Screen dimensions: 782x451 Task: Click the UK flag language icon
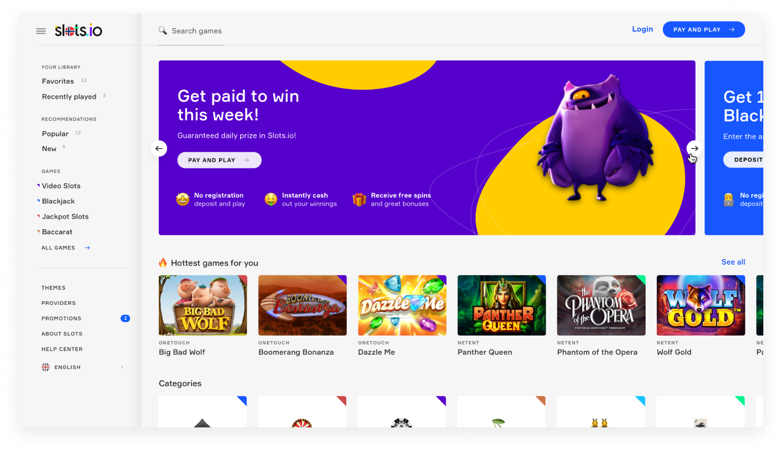pos(45,367)
